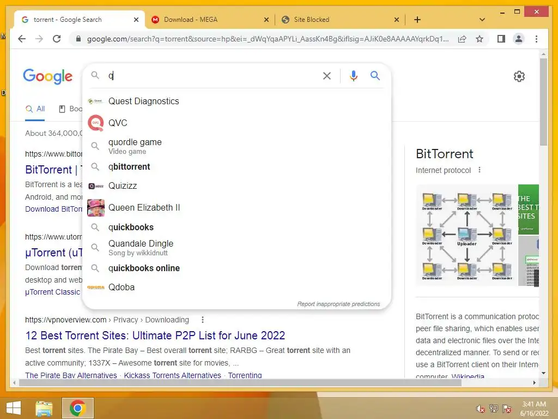The image size is (558, 419).
Task: Open the BitTorrent result title
Action: click(53, 170)
